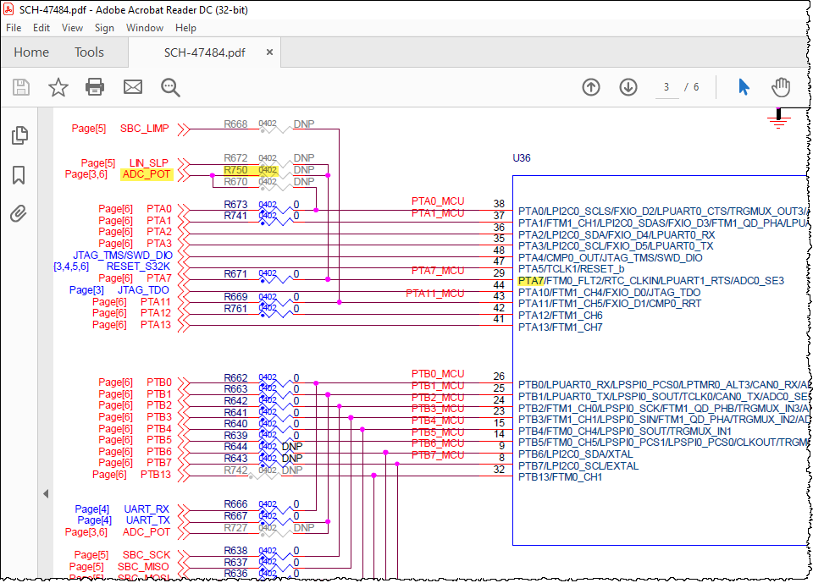813x583 pixels.
Task: Open the View menu
Action: (72, 28)
